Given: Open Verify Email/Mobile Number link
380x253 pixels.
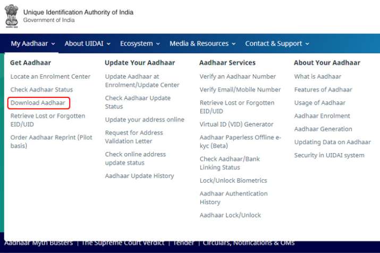Looking at the screenshot, I should [240, 90].
